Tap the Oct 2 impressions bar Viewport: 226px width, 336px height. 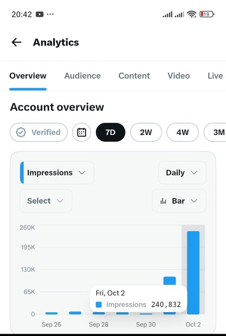pyautogui.click(x=193, y=273)
